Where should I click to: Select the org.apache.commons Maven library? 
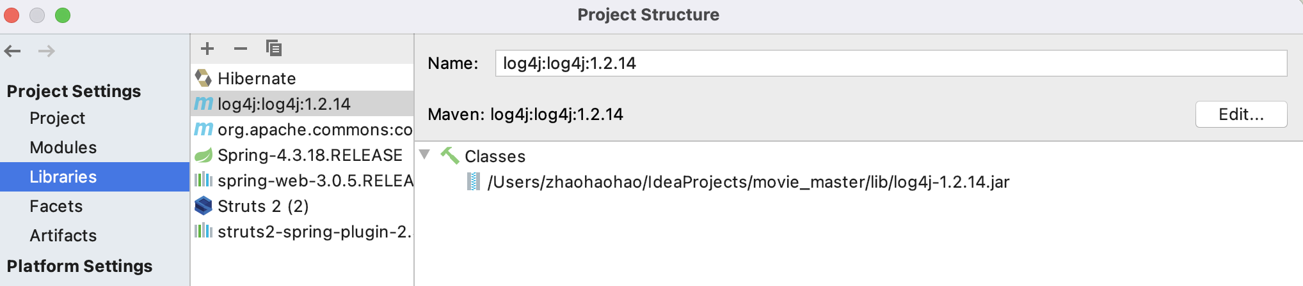314,130
